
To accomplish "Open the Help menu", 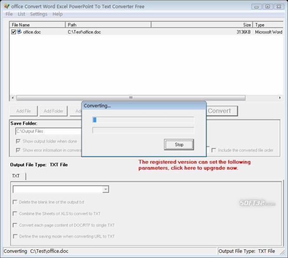I will pyautogui.click(x=58, y=14).
